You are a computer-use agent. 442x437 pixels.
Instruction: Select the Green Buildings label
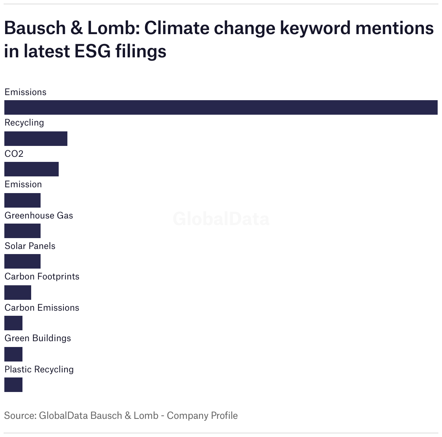(38, 338)
